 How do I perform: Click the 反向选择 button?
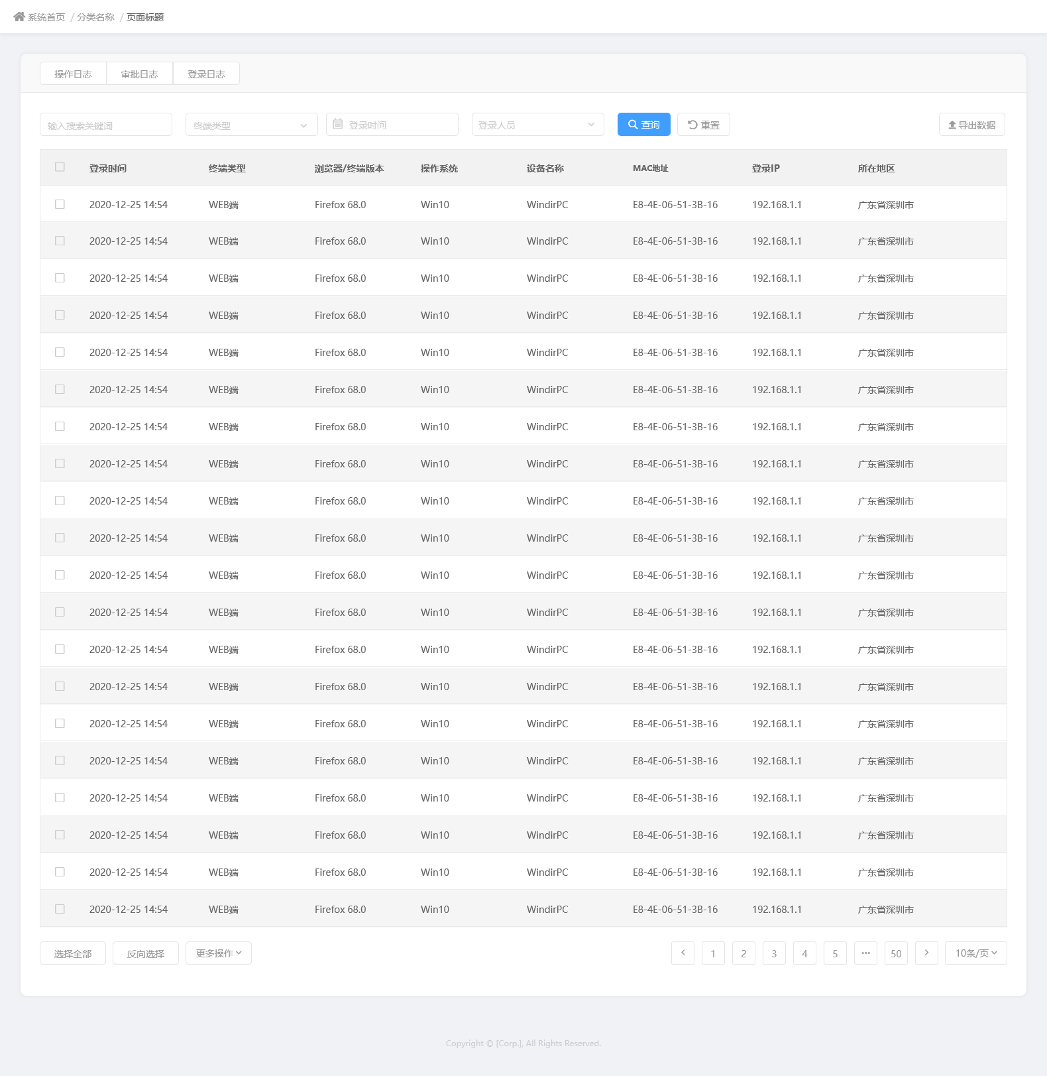[x=146, y=953]
